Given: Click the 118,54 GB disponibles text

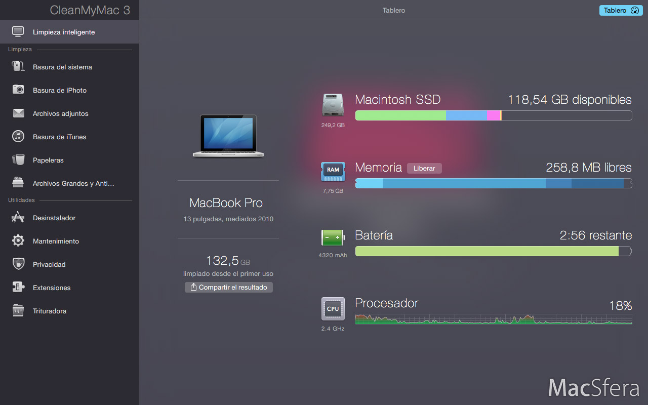Looking at the screenshot, I should click(570, 100).
